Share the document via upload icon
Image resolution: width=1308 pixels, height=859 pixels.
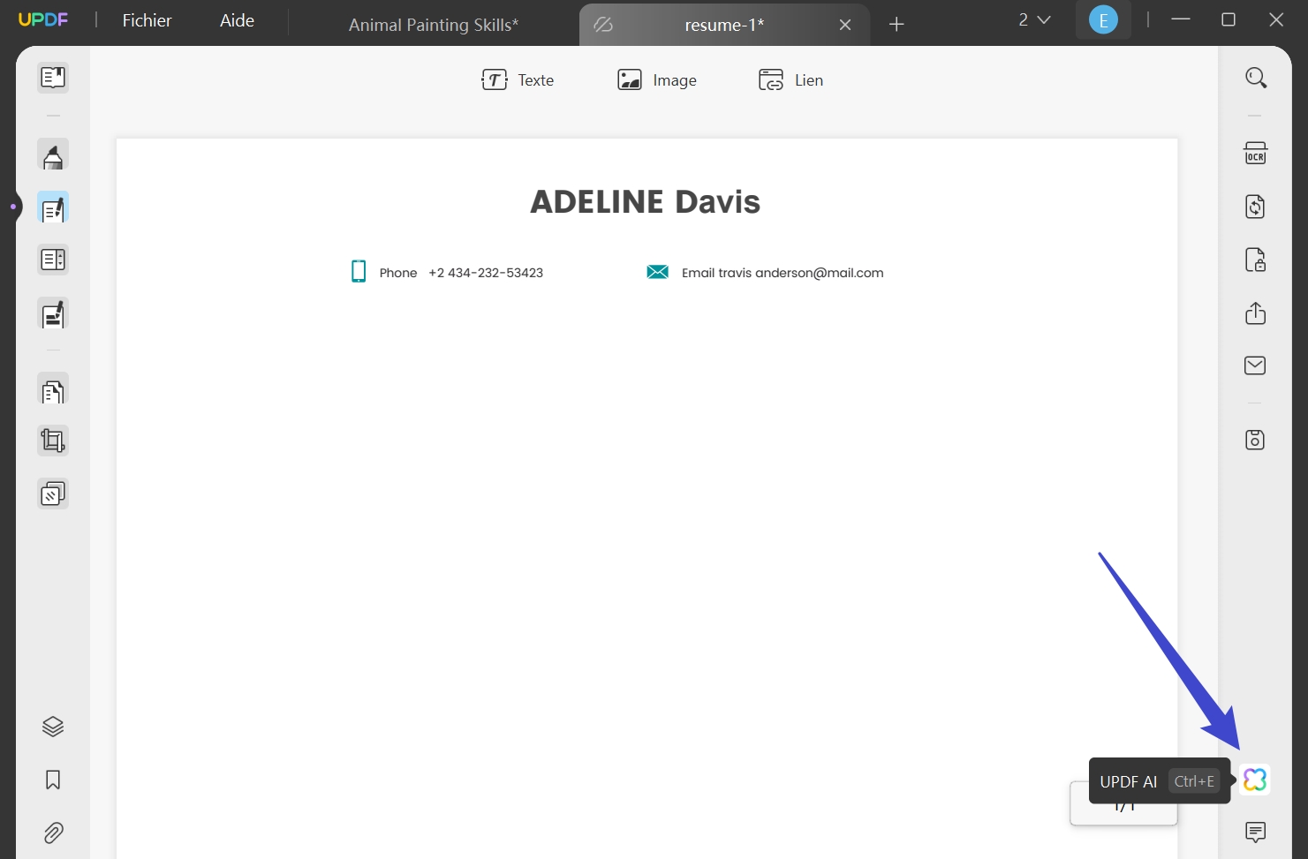click(1255, 313)
